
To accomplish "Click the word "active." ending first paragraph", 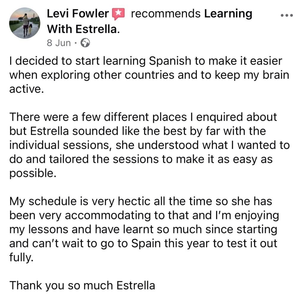I will [26, 89].
